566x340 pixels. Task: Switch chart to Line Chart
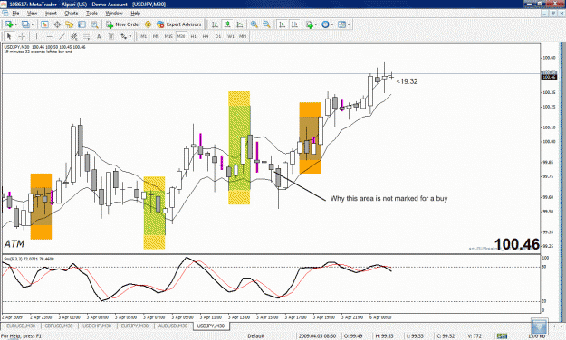click(240, 24)
